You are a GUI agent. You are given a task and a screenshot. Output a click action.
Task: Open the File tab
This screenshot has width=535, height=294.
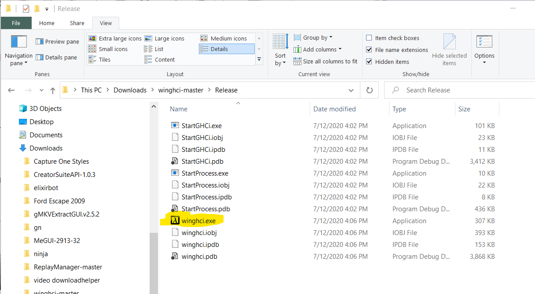pyautogui.click(x=16, y=23)
